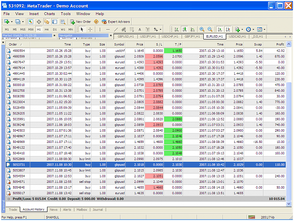
Task: Switch to USDCAD,H1 chart tab
Action: pyautogui.click(x=238, y=37)
